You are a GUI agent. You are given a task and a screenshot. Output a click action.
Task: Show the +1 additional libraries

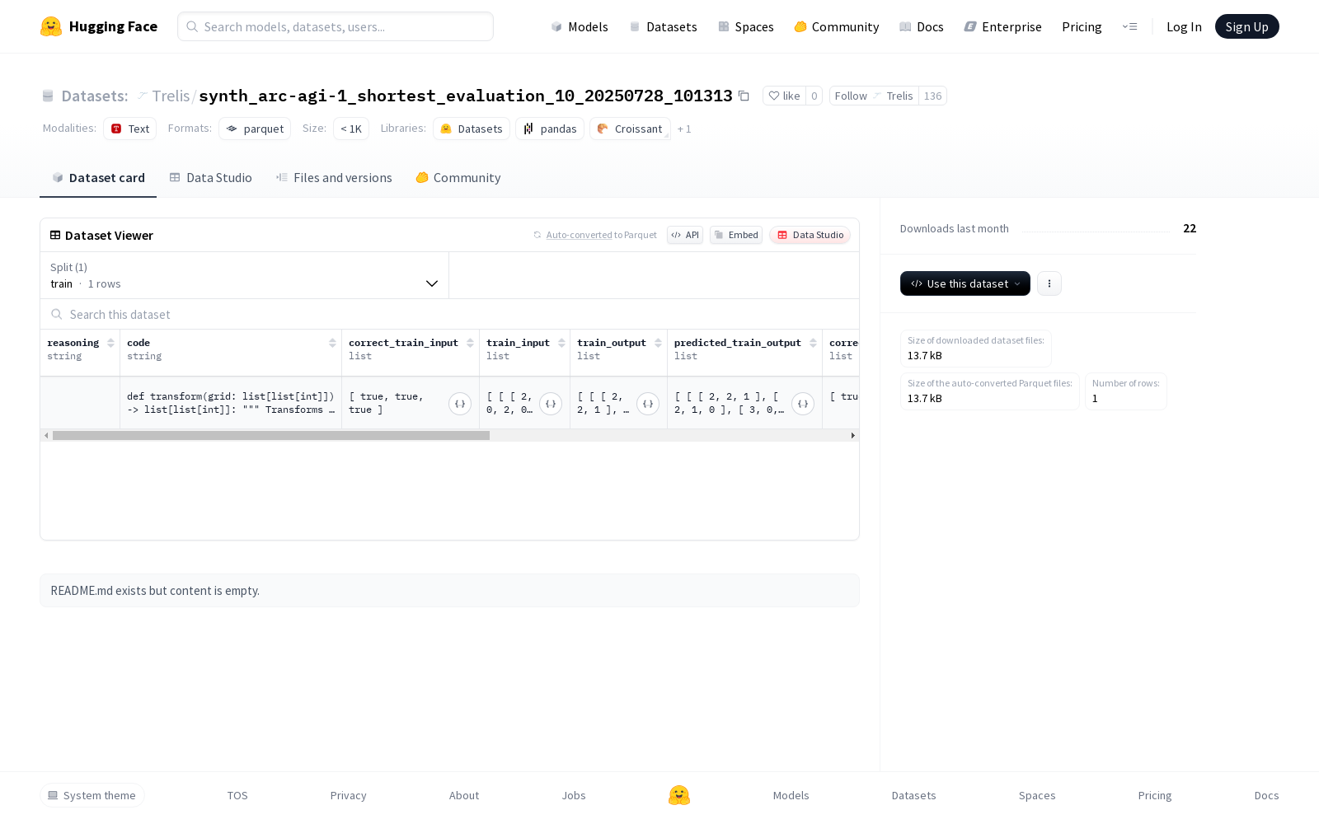point(684,129)
